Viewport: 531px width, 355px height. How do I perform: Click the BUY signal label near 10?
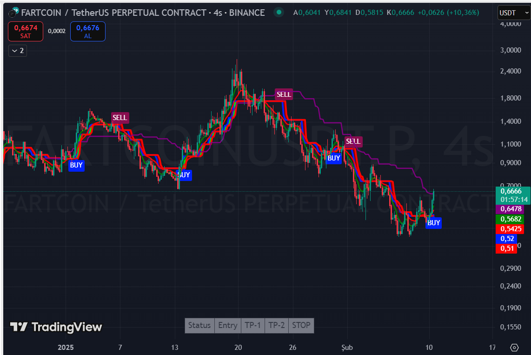(433, 223)
